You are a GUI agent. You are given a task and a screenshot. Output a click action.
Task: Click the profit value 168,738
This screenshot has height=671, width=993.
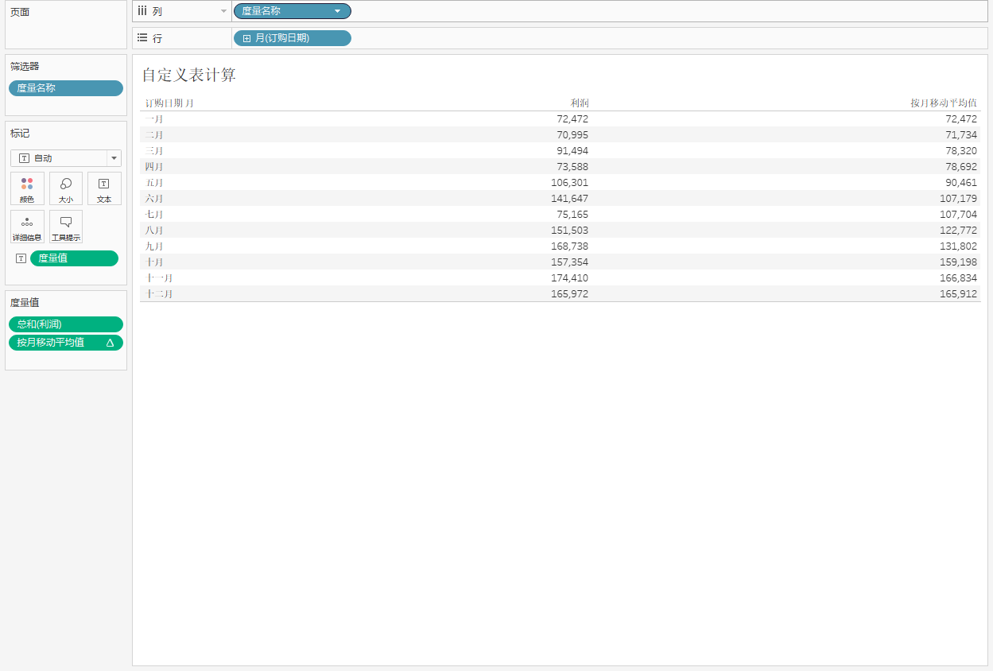pos(570,246)
